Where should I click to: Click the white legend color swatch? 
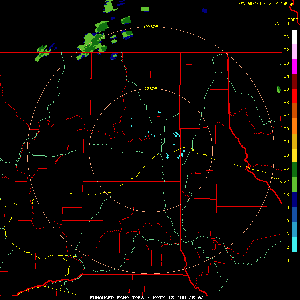pos(294,37)
